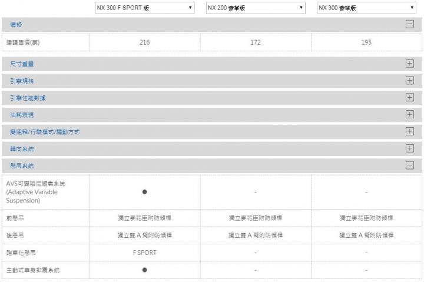Click the 轉向系統 section heading
424x282 pixels.
22,149
